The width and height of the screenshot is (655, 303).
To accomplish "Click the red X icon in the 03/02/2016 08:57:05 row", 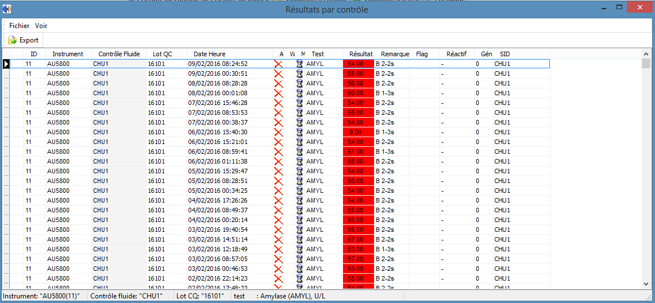I will [278, 259].
